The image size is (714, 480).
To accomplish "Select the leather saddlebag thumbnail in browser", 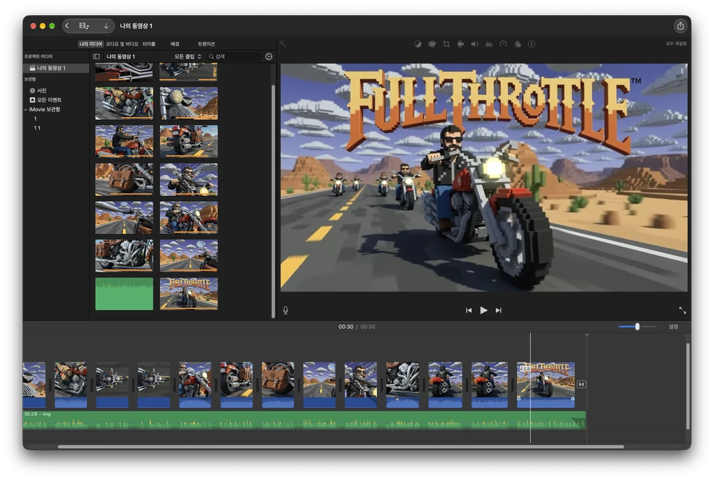I will click(x=124, y=179).
